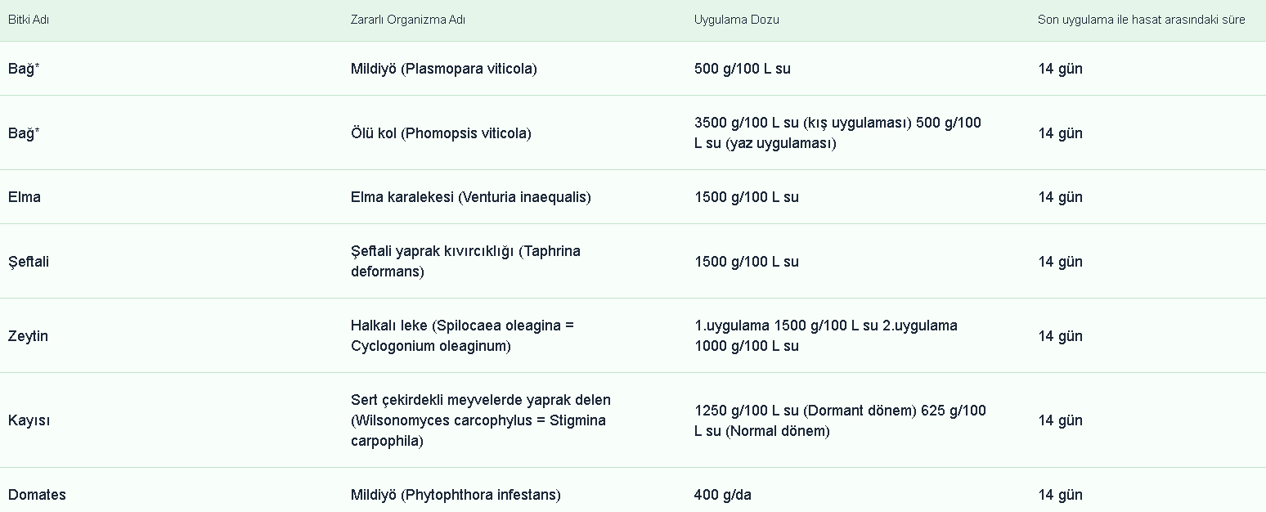Select the "Ölü kol (Phomopsis viticola)" cell

(441, 133)
